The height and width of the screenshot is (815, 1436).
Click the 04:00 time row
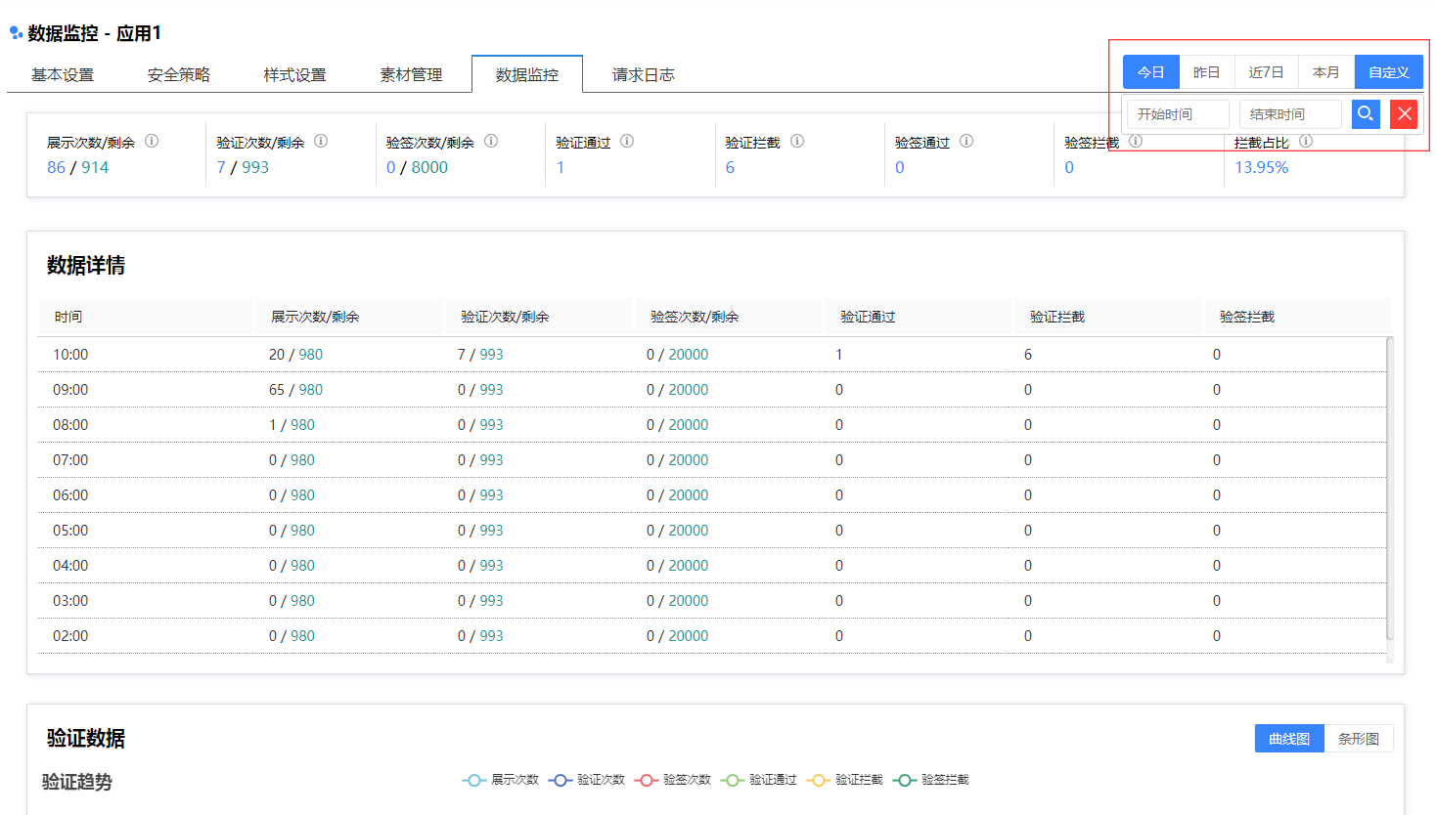(x=712, y=566)
